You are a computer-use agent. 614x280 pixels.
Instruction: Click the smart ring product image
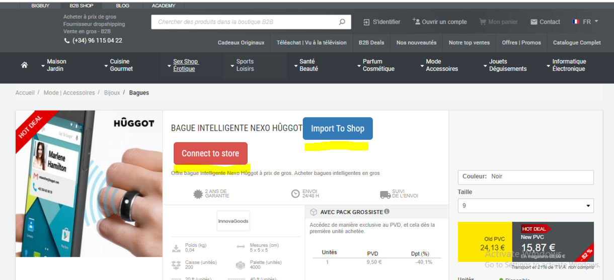pos(89,183)
